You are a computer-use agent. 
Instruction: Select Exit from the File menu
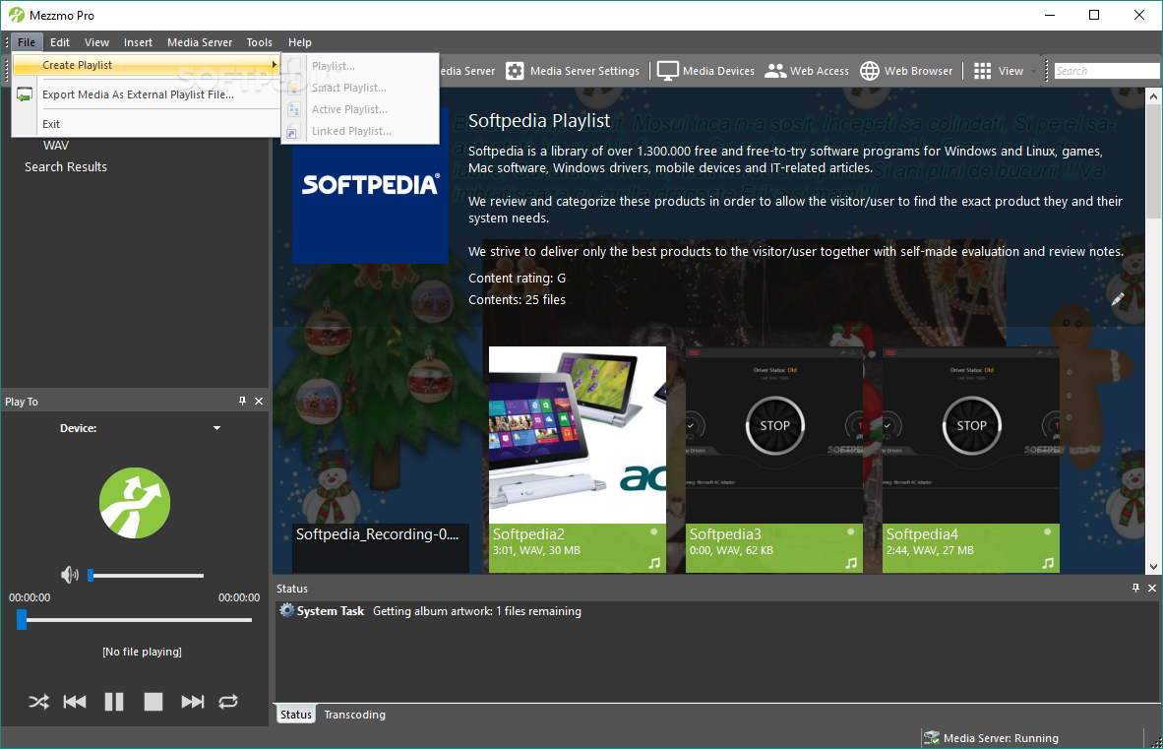click(x=147, y=124)
